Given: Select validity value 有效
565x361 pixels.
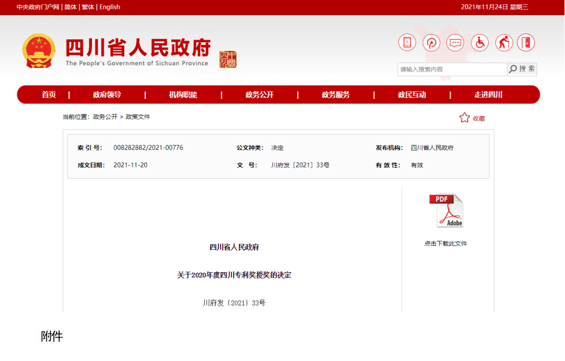Looking at the screenshot, I should coord(417,165).
